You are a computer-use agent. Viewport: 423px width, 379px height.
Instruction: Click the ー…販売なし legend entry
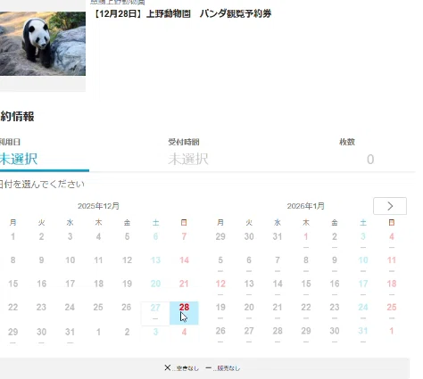point(222,368)
